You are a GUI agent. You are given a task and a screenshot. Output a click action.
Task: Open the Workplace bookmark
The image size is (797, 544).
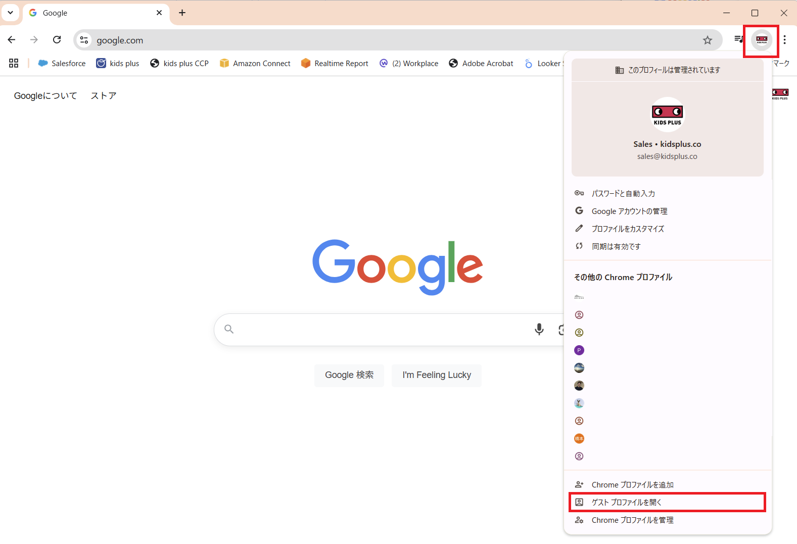[409, 64]
